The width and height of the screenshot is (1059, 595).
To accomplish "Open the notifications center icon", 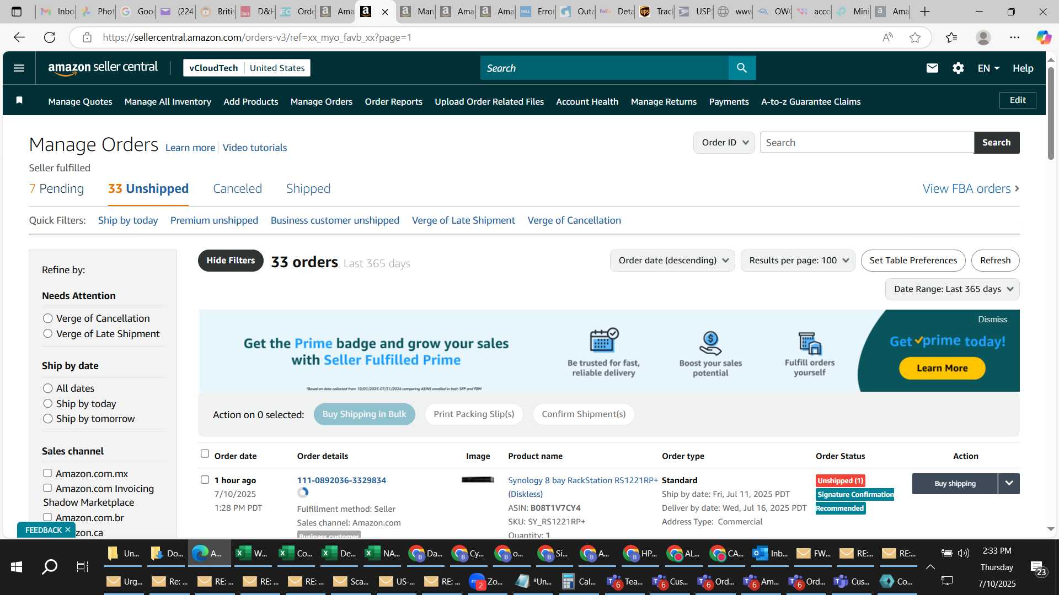I will coord(1037,567).
